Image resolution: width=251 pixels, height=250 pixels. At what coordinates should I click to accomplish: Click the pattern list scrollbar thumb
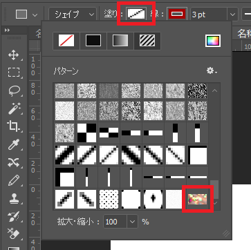(x=214, y=189)
